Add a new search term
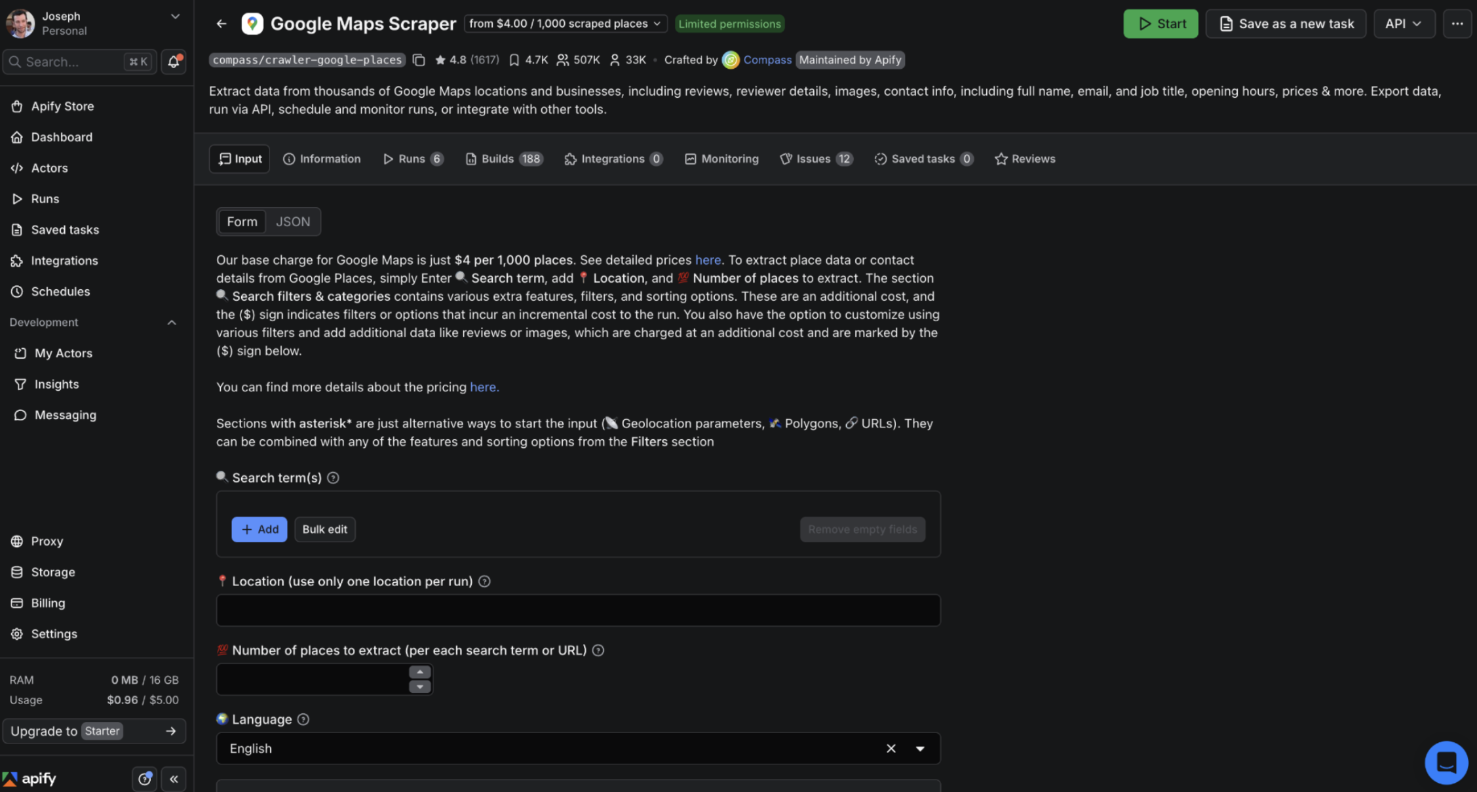This screenshot has height=792, width=1477. tap(259, 529)
